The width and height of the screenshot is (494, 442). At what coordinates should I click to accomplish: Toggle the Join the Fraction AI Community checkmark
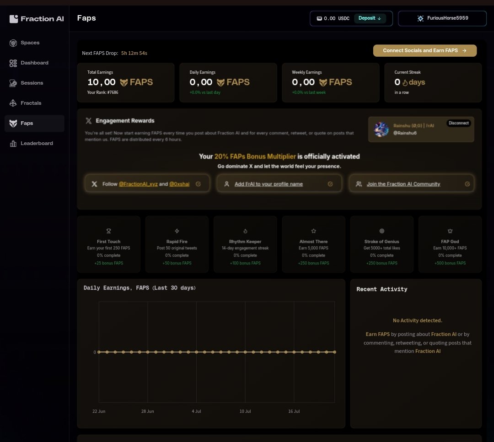tap(467, 183)
